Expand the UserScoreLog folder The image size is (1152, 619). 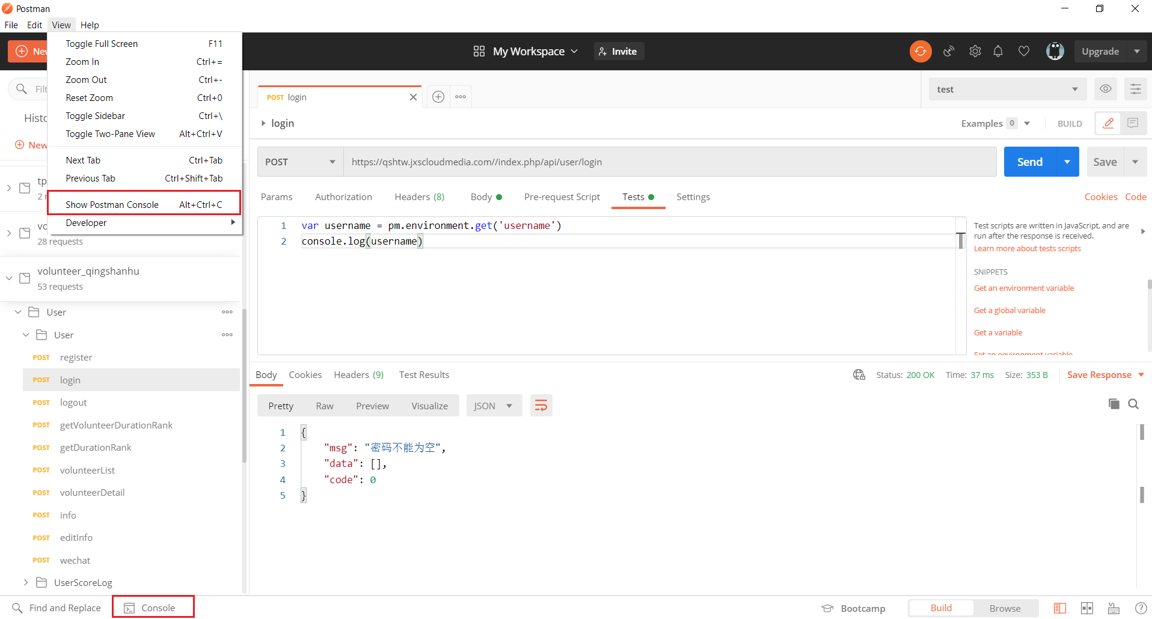click(26, 582)
